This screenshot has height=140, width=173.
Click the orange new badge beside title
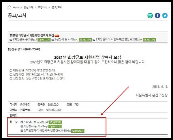57,36
